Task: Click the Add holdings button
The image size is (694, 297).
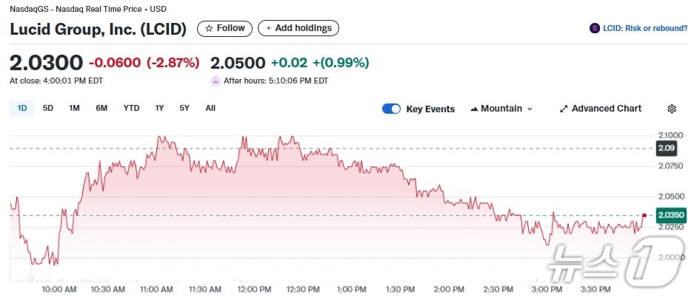Action: (x=298, y=28)
